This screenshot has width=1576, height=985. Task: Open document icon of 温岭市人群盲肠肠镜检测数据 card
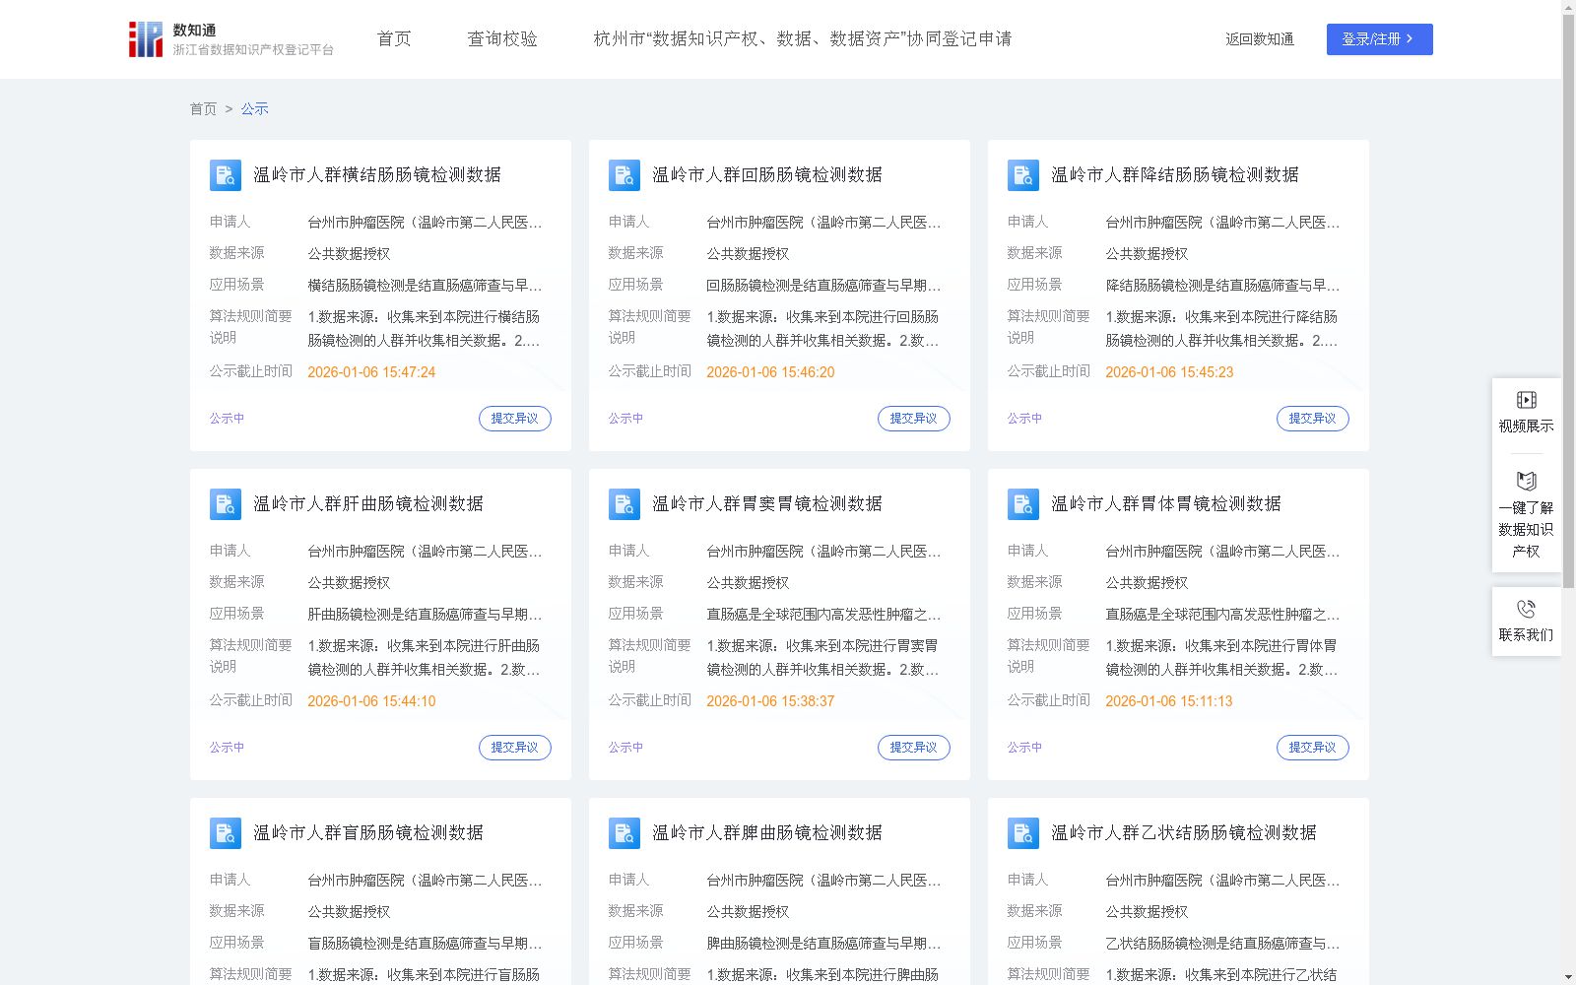[226, 833]
